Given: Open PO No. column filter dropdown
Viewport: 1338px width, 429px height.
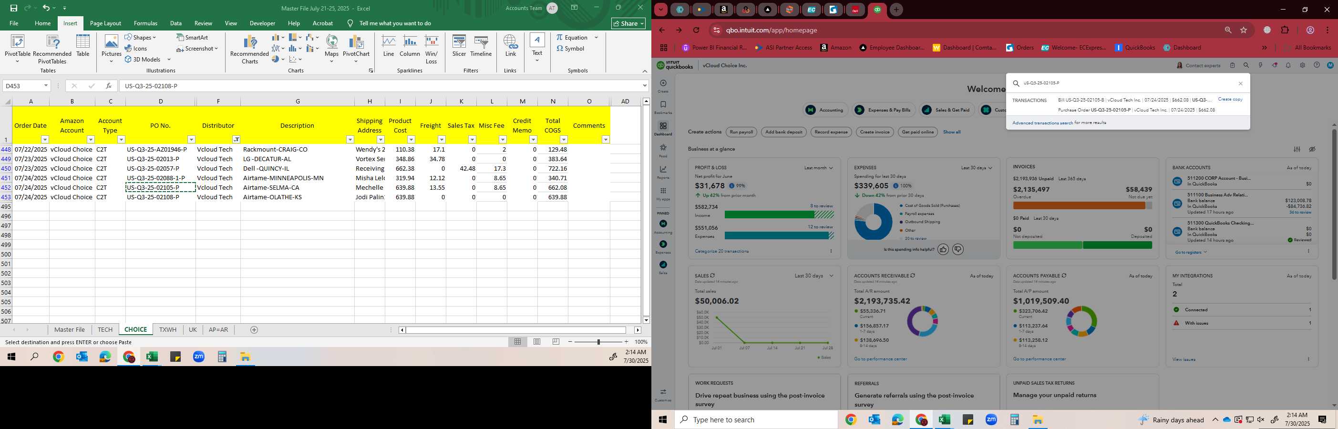Looking at the screenshot, I should click(191, 139).
